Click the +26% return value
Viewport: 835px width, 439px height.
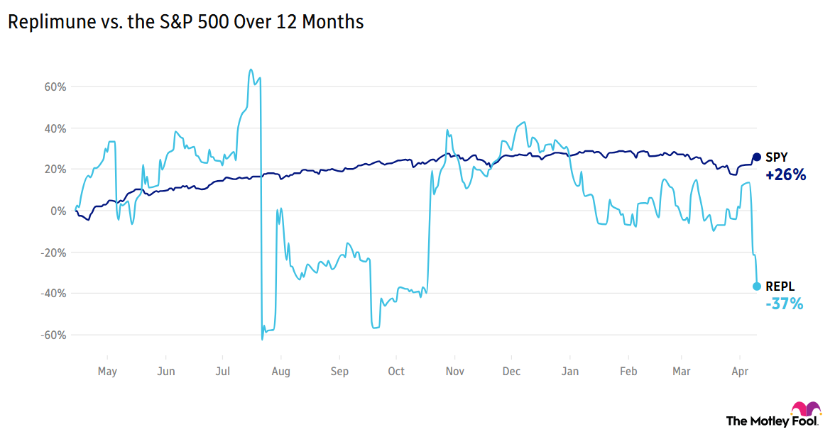point(786,174)
